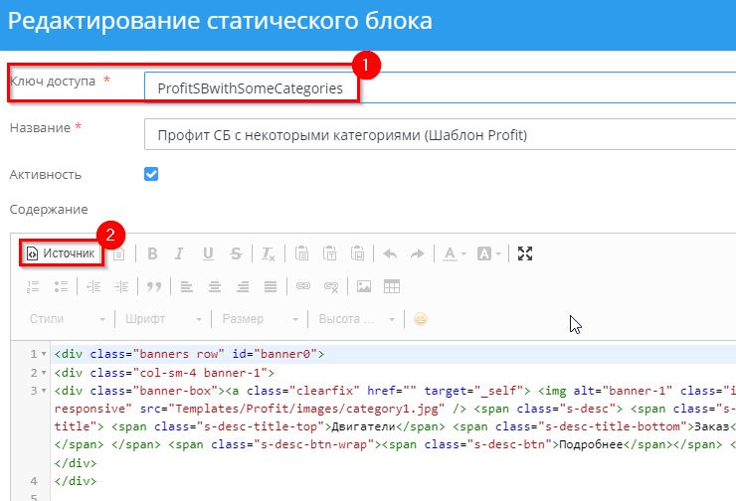Screen dimensions: 736x501
Task: Open the text color picker
Action: [x=454, y=253]
